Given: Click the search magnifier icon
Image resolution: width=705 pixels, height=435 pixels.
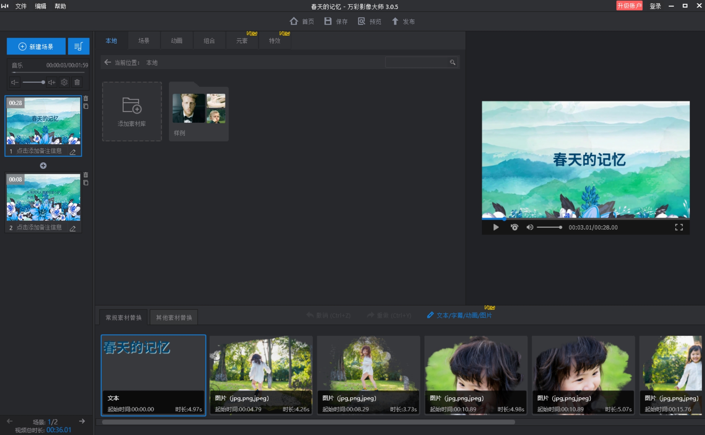Looking at the screenshot, I should pyautogui.click(x=452, y=62).
